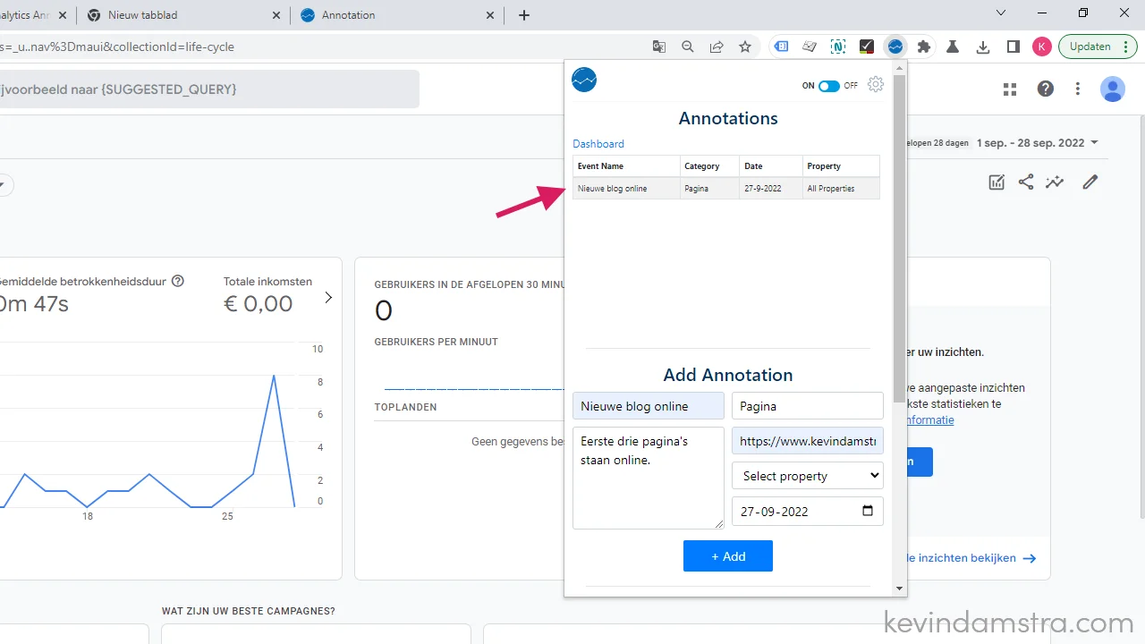Open the 'Select property' dropdown
1145x644 pixels.
(x=807, y=476)
